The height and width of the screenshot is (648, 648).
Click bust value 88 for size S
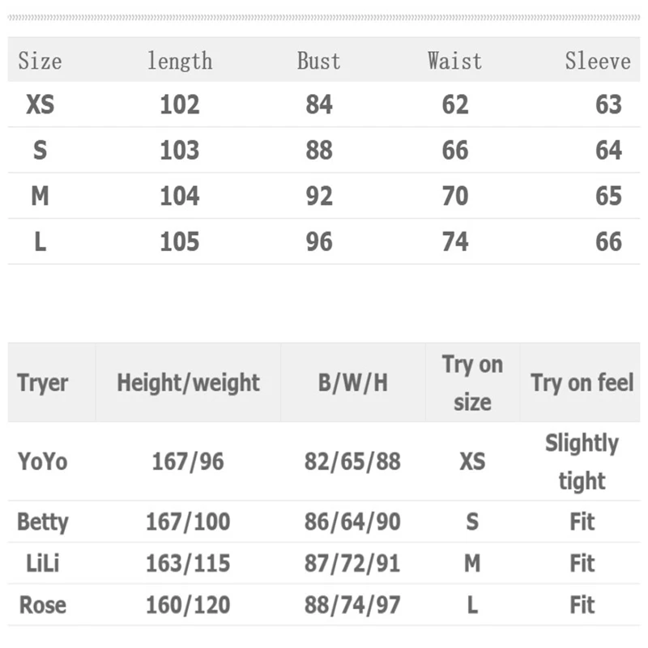pos(319,150)
